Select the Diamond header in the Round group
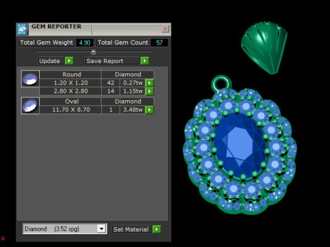This screenshot has width=330, height=247. click(128, 75)
